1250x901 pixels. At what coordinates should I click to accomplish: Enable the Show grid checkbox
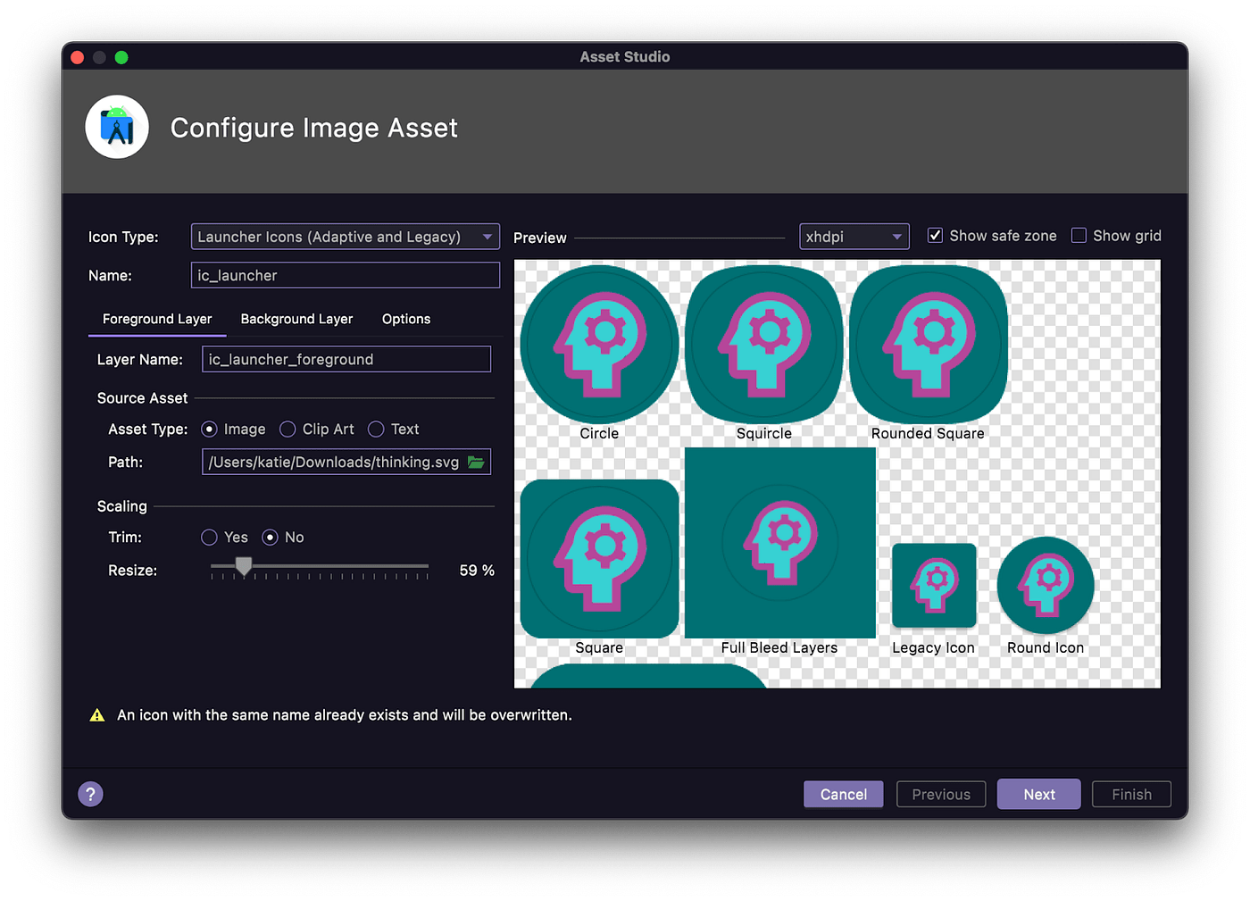(1079, 235)
